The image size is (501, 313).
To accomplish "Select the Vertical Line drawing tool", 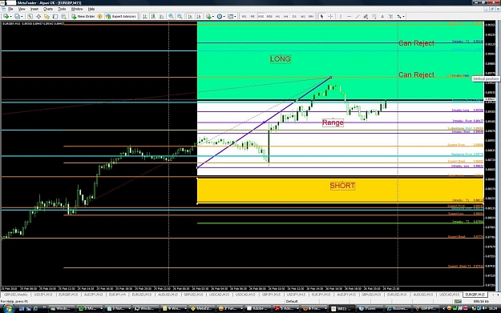I will (x=341, y=16).
